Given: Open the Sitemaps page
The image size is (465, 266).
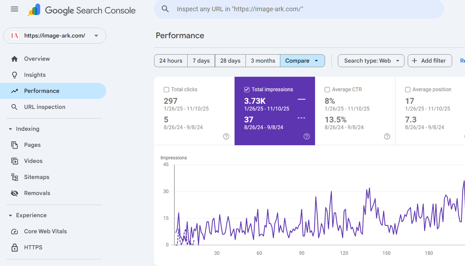Looking at the screenshot, I should [53, 177].
